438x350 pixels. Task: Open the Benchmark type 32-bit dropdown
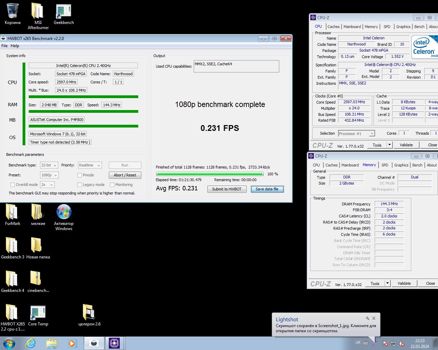tap(49, 165)
